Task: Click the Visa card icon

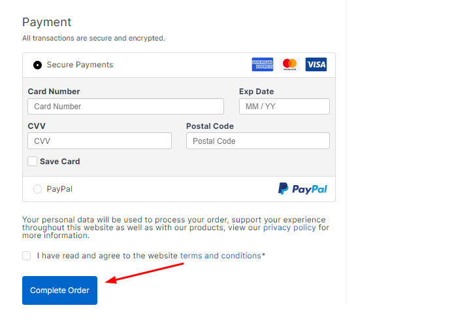Action: (316, 65)
